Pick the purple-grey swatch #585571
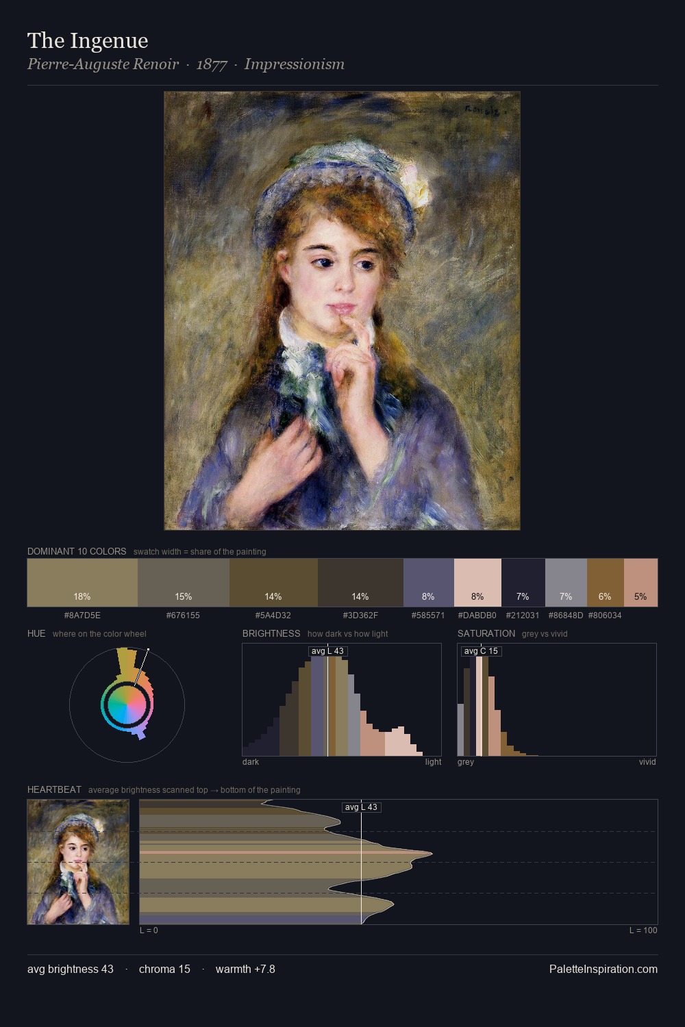Image resolution: width=685 pixels, height=1027 pixels. coord(429,583)
